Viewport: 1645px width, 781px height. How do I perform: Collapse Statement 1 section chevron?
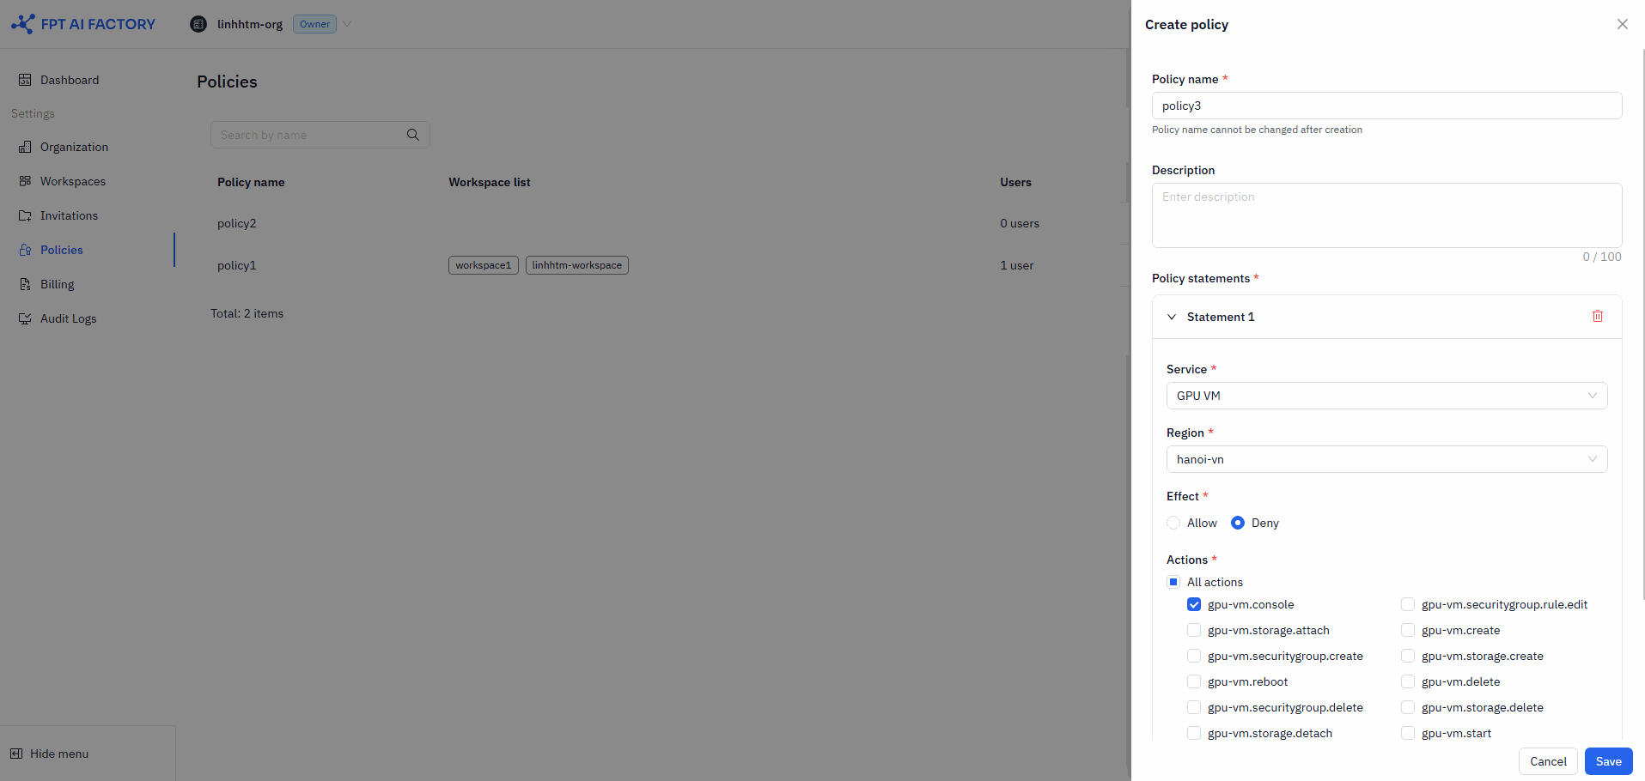click(1172, 317)
